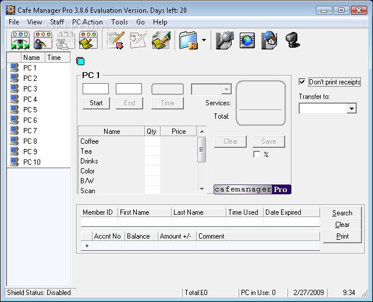The width and height of the screenshot is (373, 302).
Task: Click the Clear button next to Save
Action: [x=230, y=141]
